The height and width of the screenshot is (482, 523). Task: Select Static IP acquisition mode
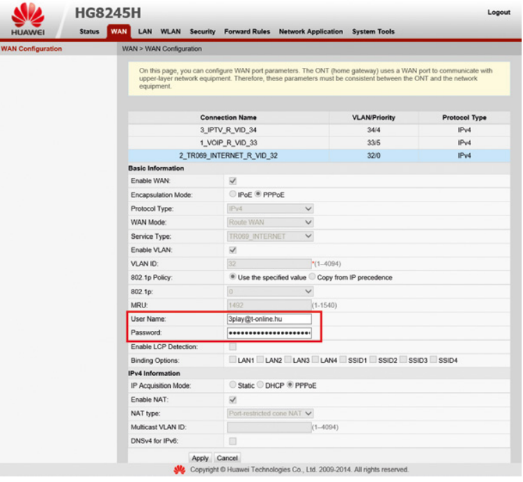(x=232, y=385)
